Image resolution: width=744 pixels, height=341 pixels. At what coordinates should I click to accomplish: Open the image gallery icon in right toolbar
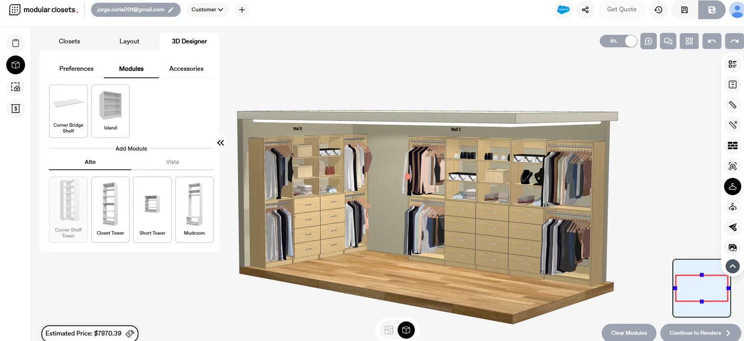click(732, 247)
